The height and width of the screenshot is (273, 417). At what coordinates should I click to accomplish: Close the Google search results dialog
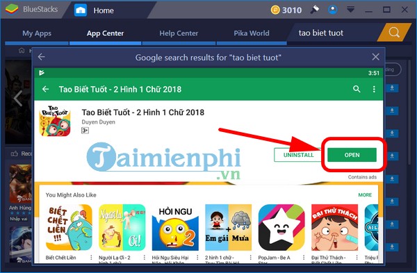point(375,57)
